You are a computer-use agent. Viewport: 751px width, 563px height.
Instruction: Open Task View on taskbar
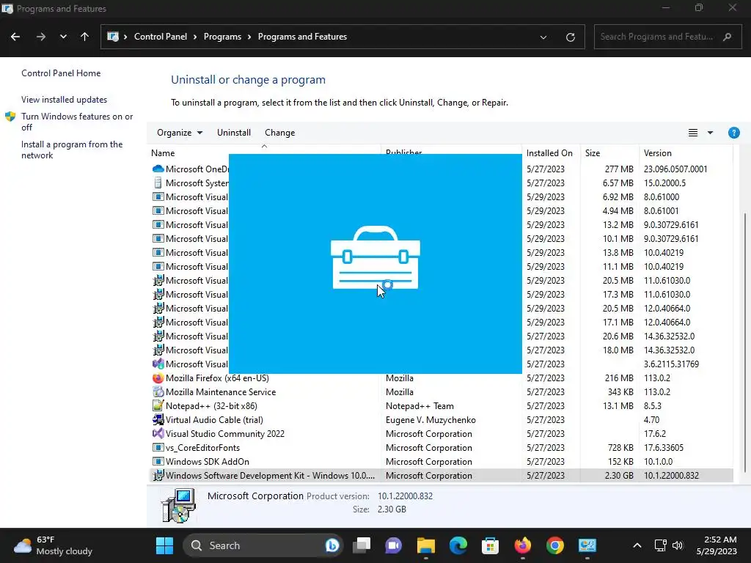[362, 545]
